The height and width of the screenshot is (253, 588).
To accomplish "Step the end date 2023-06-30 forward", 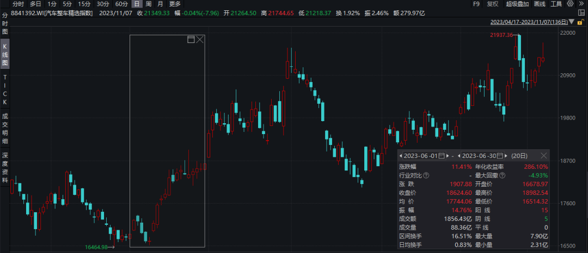I will pos(507,155).
